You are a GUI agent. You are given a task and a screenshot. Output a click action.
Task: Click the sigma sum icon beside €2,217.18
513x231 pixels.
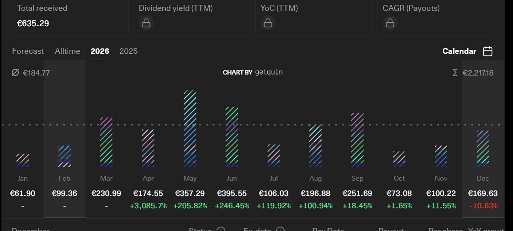point(455,73)
